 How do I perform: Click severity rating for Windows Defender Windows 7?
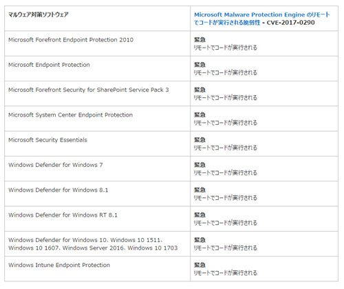pyautogui.click(x=200, y=165)
